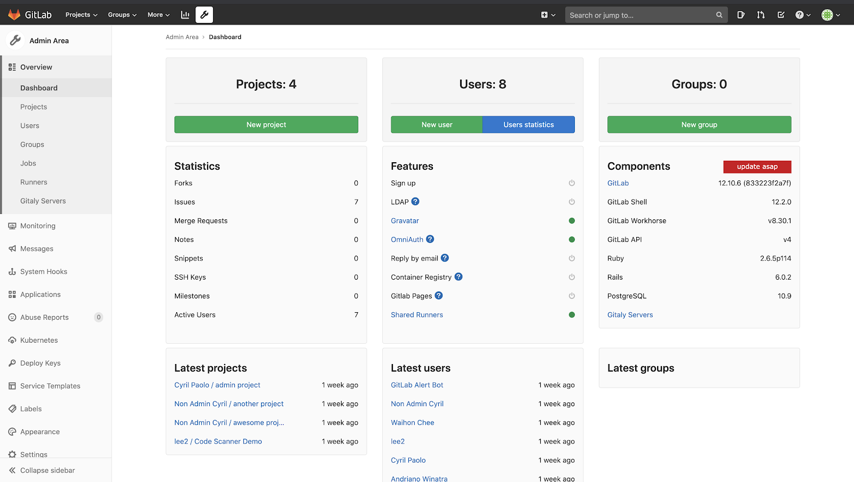Open the Shared Runners link
Viewport: 854px width, 482px height.
(417, 315)
